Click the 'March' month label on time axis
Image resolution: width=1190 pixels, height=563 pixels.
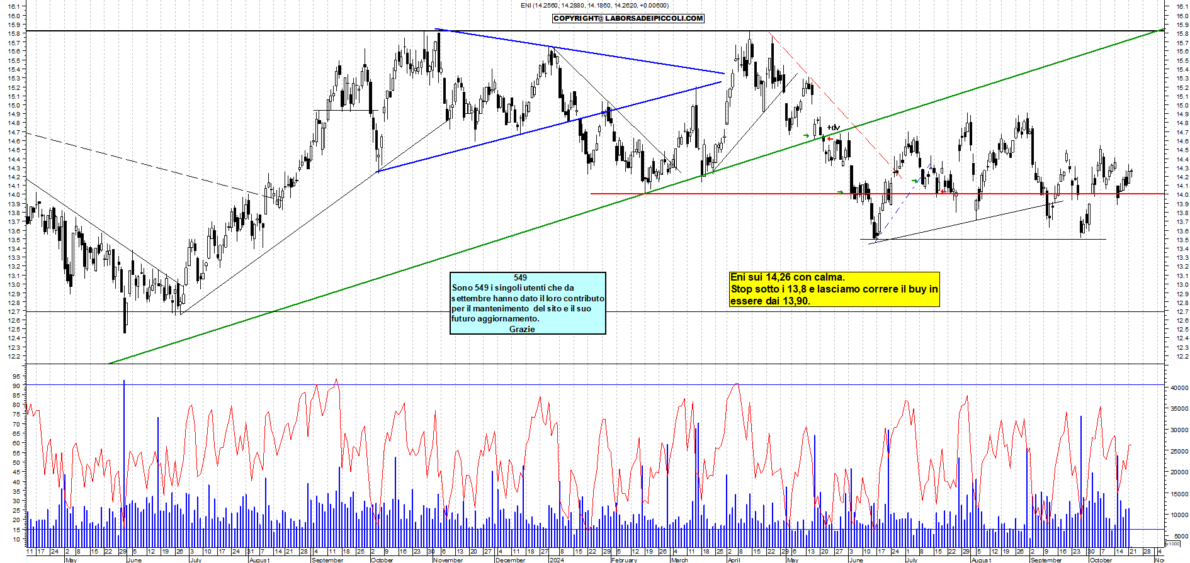(x=679, y=560)
